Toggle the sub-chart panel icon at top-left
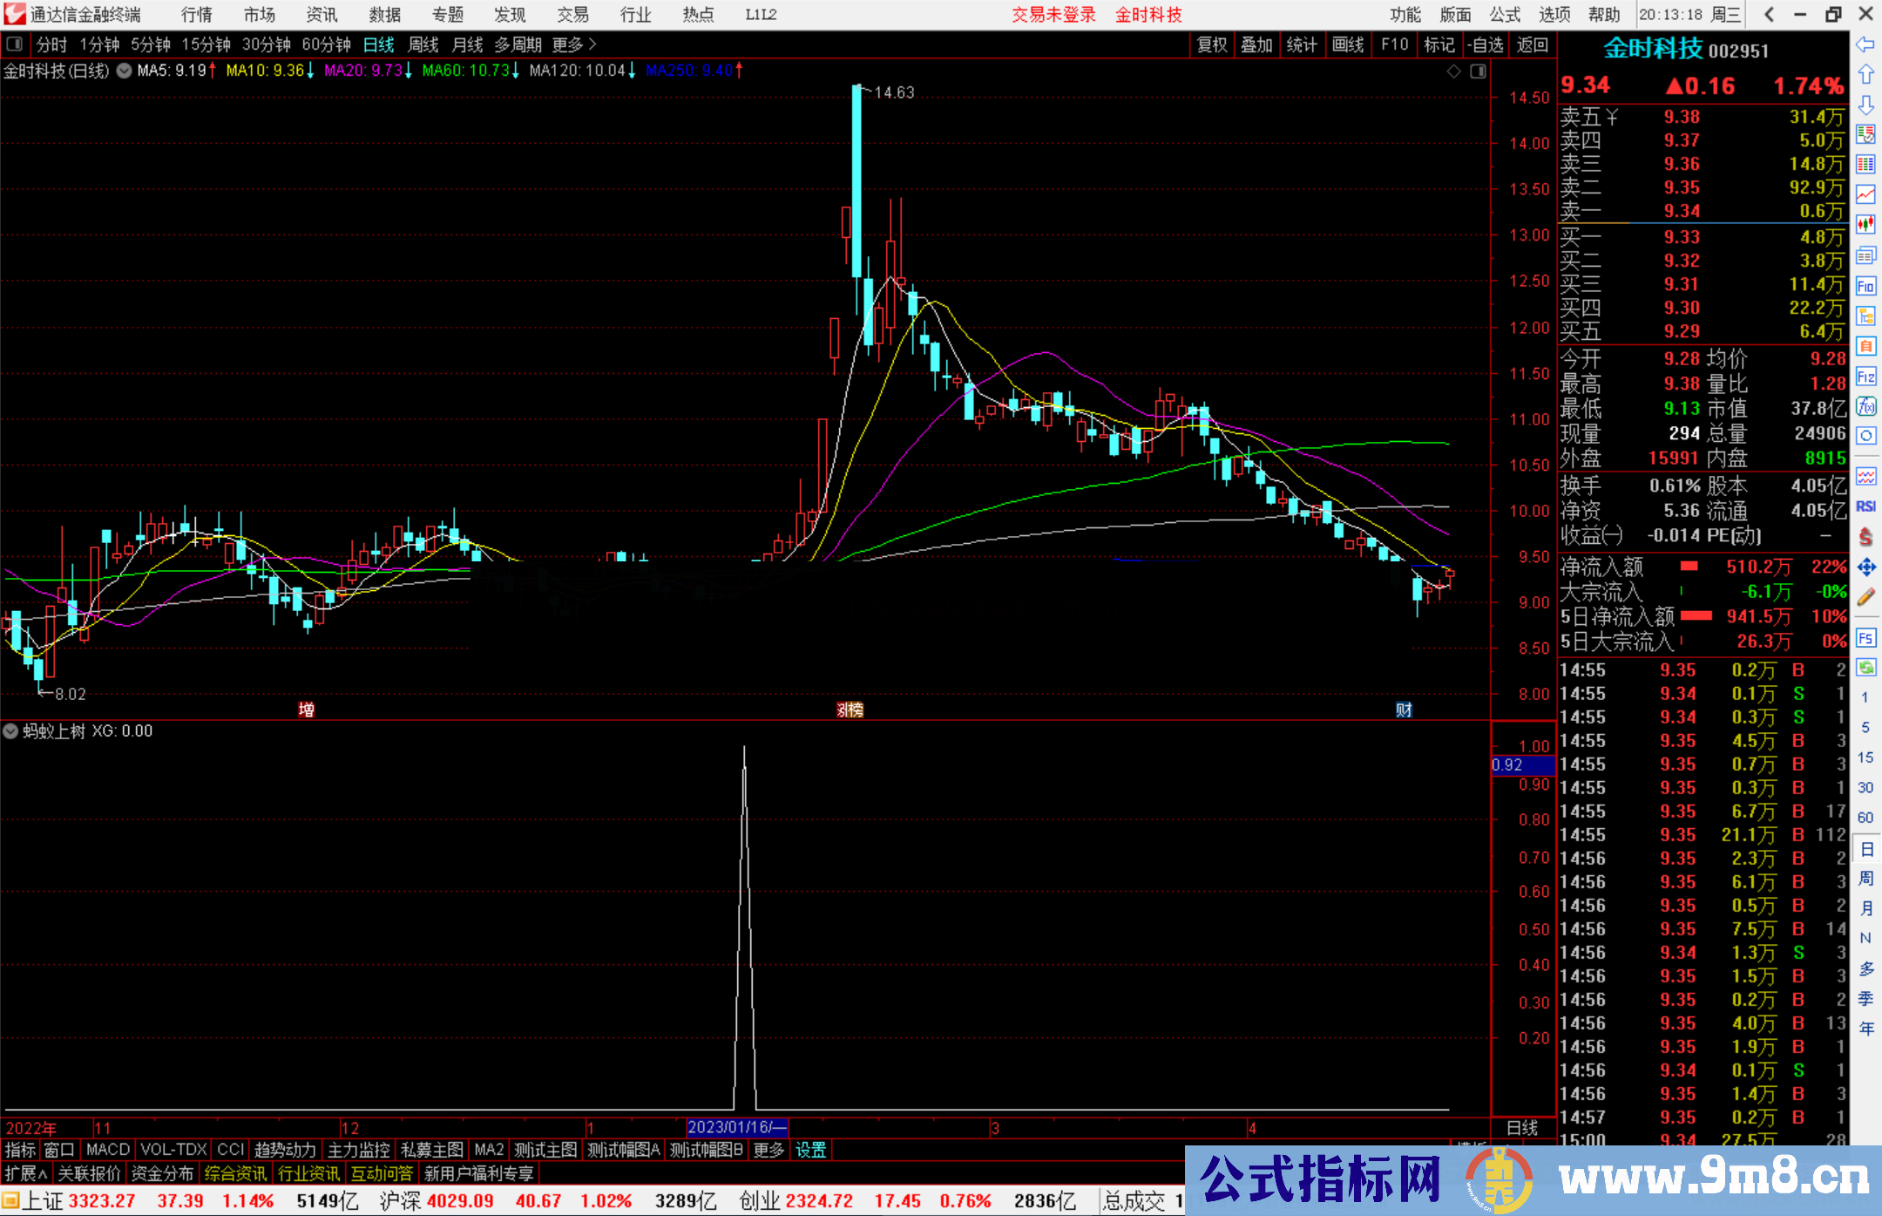The width and height of the screenshot is (1882, 1216). pyautogui.click(x=15, y=44)
